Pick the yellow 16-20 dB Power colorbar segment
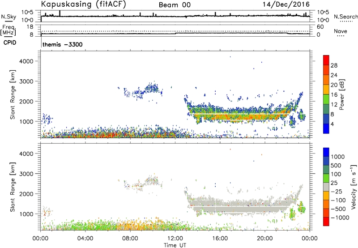Screen dimensions: 358x248 [x=326, y=90]
